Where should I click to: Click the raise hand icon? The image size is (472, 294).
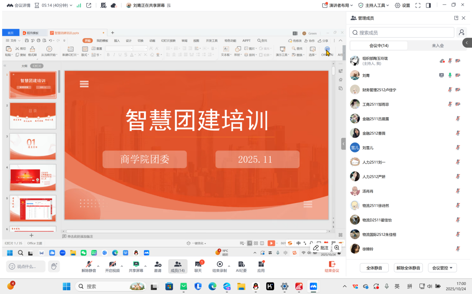(x=54, y=266)
